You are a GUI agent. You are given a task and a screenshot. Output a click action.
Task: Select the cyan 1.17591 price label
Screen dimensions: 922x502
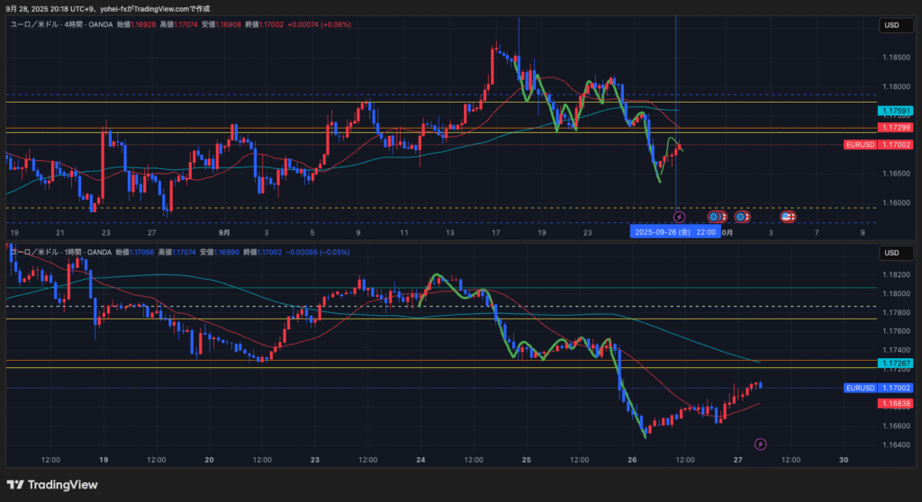[896, 111]
